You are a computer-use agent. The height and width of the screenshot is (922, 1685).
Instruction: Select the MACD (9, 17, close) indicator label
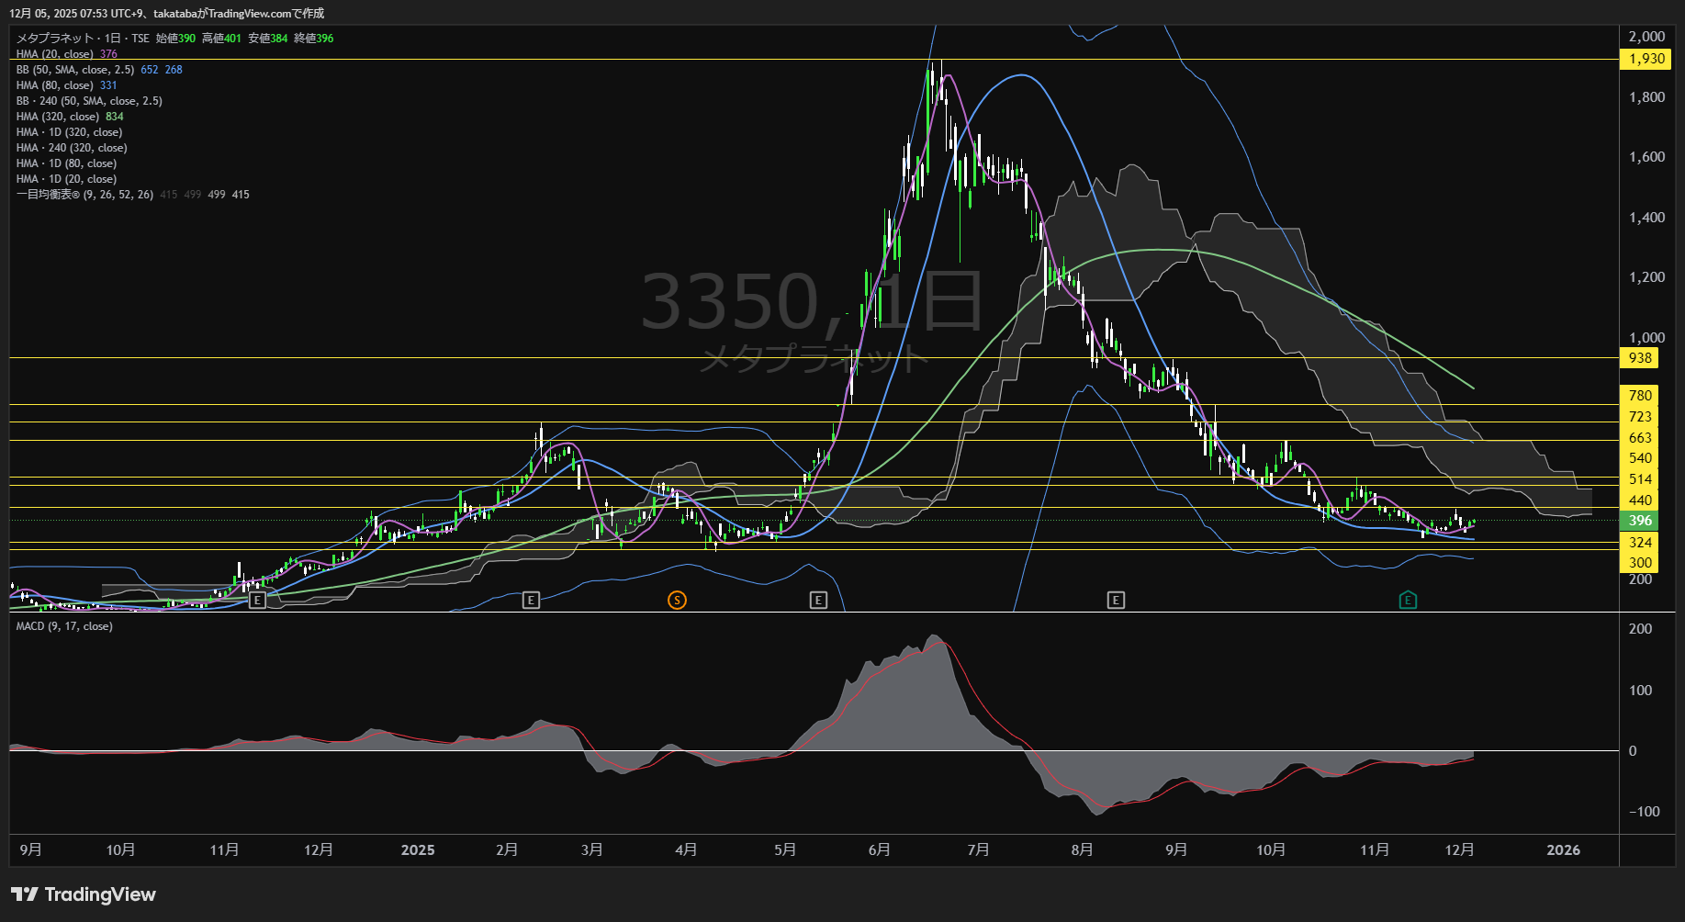coord(64,626)
